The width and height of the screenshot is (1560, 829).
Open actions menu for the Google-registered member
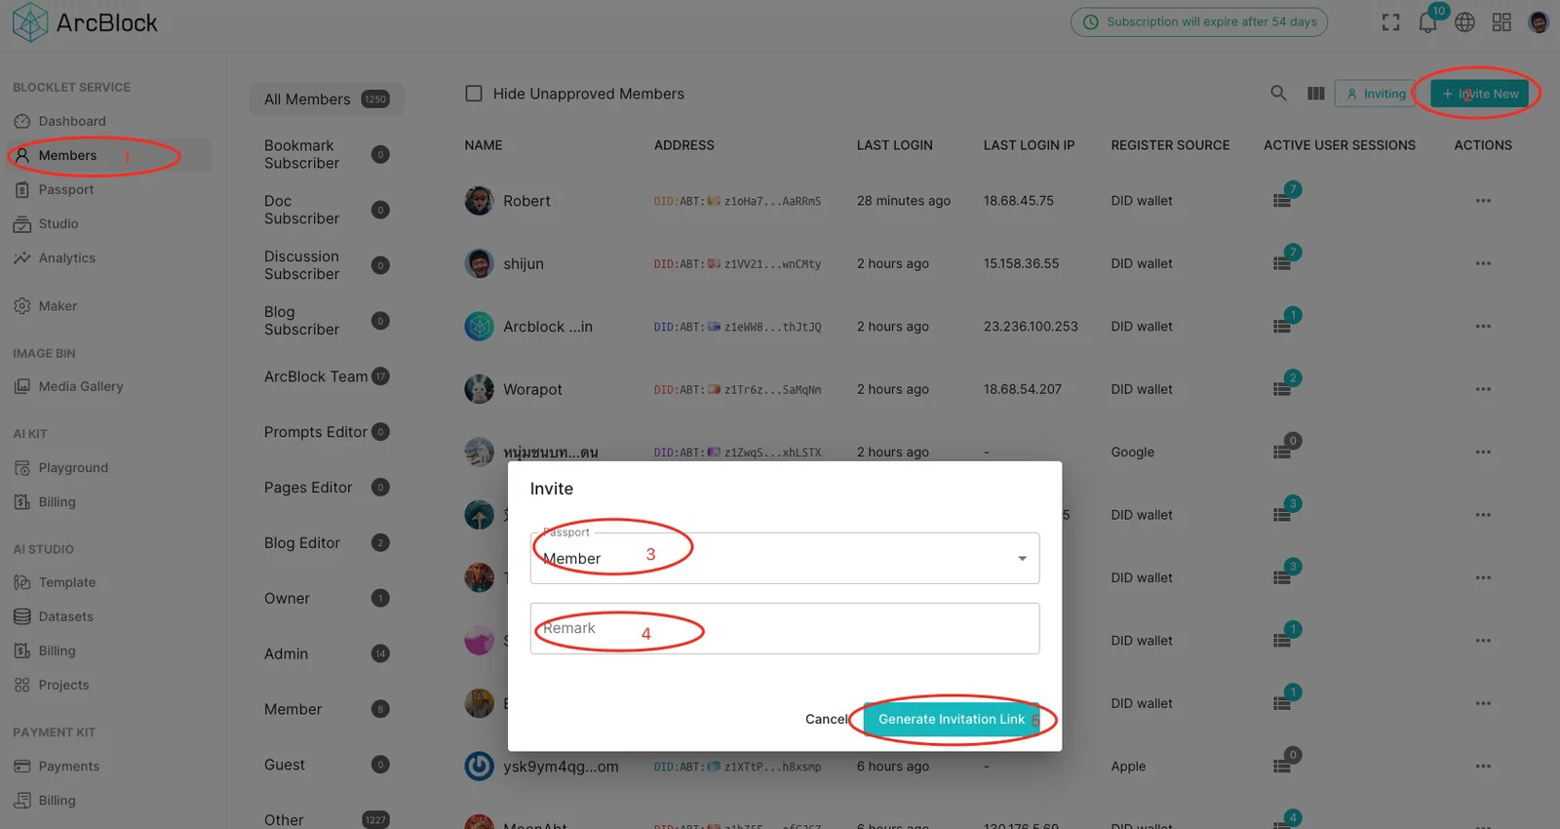click(x=1483, y=453)
